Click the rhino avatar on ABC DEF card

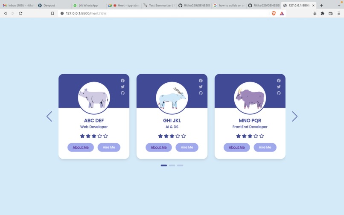point(94,98)
